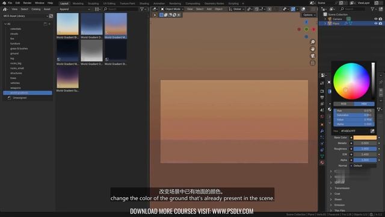
Task: Open the asset browser editor type icon
Action: (x=5, y=10)
